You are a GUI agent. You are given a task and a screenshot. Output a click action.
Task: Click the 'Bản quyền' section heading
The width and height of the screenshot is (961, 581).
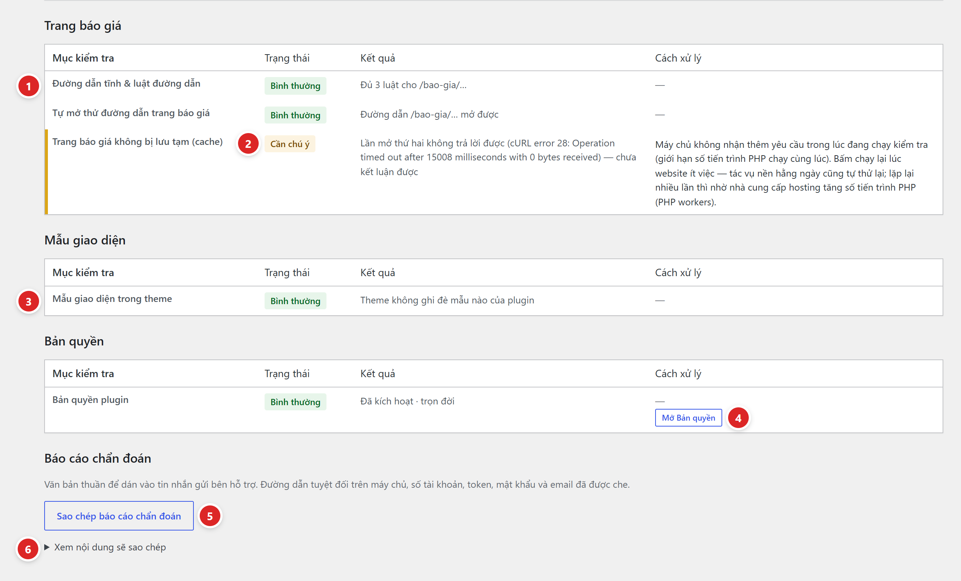click(x=74, y=341)
